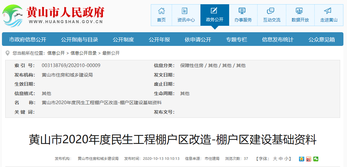Image resolution: width=347 pixels, height=167 pixels.
Task: Click 保障性住房 / 其他 category value
Action: (x=213, y=65)
